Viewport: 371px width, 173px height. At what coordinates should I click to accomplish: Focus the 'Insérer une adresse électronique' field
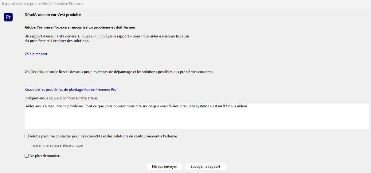click(57, 145)
